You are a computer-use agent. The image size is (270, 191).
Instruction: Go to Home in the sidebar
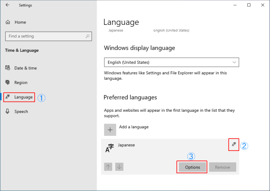[20, 22]
